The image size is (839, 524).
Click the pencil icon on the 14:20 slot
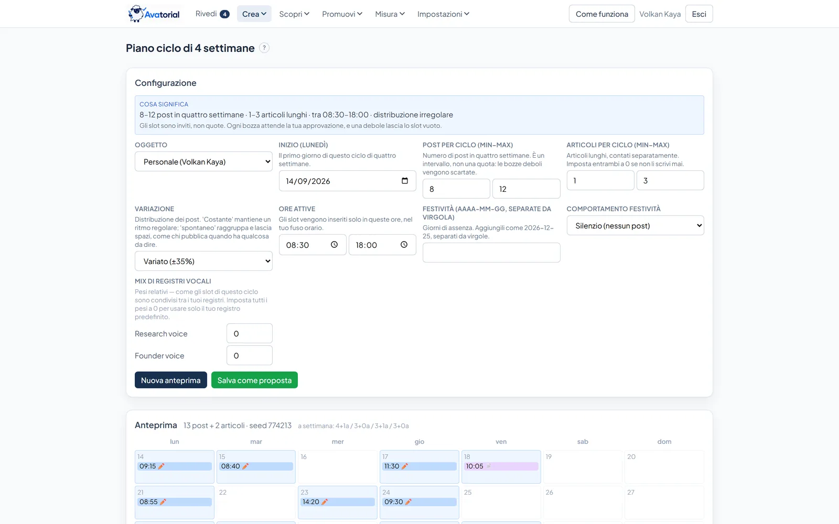pos(325,502)
